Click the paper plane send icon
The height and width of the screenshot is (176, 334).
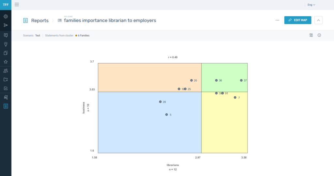click(x=6, y=25)
